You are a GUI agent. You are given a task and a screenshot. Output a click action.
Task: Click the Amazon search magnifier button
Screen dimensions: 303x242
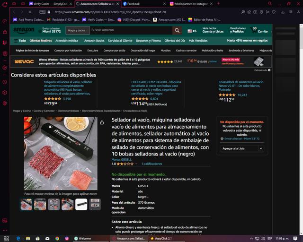pos(177,30)
